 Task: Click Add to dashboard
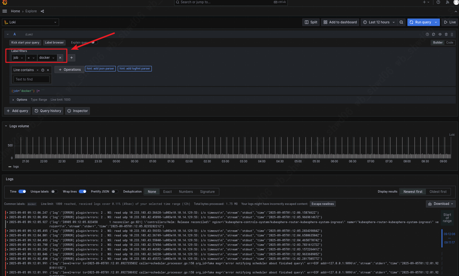click(x=340, y=22)
